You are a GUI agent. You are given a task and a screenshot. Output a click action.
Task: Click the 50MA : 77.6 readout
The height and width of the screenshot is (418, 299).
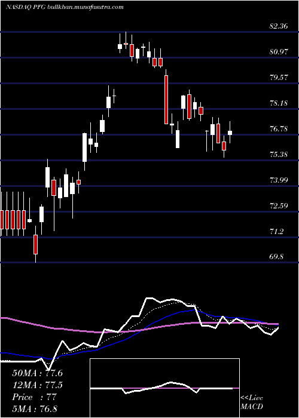tap(37, 373)
